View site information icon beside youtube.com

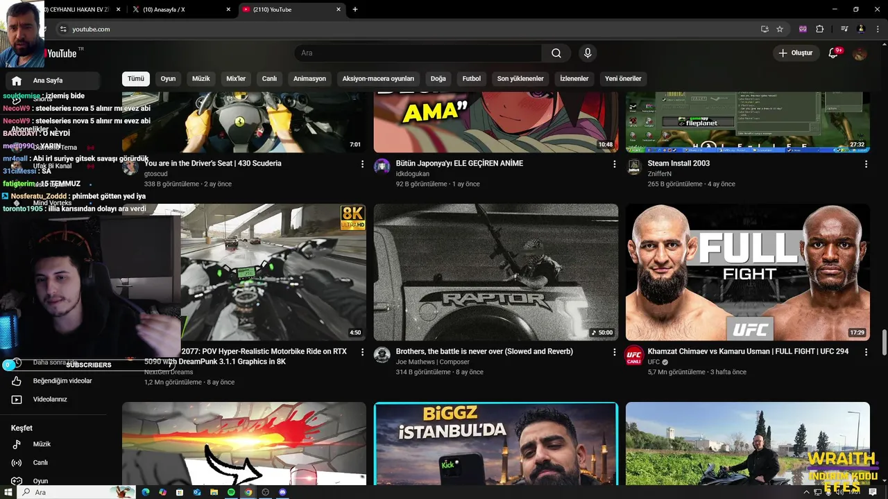point(63,29)
